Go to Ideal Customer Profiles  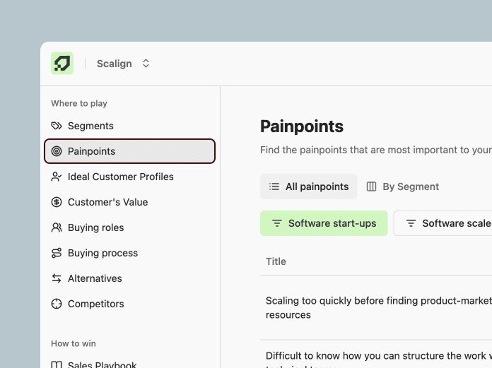[129, 177]
